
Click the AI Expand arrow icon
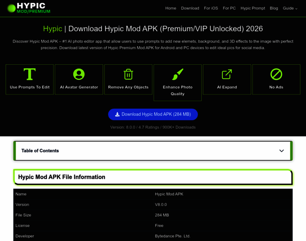click(x=227, y=74)
